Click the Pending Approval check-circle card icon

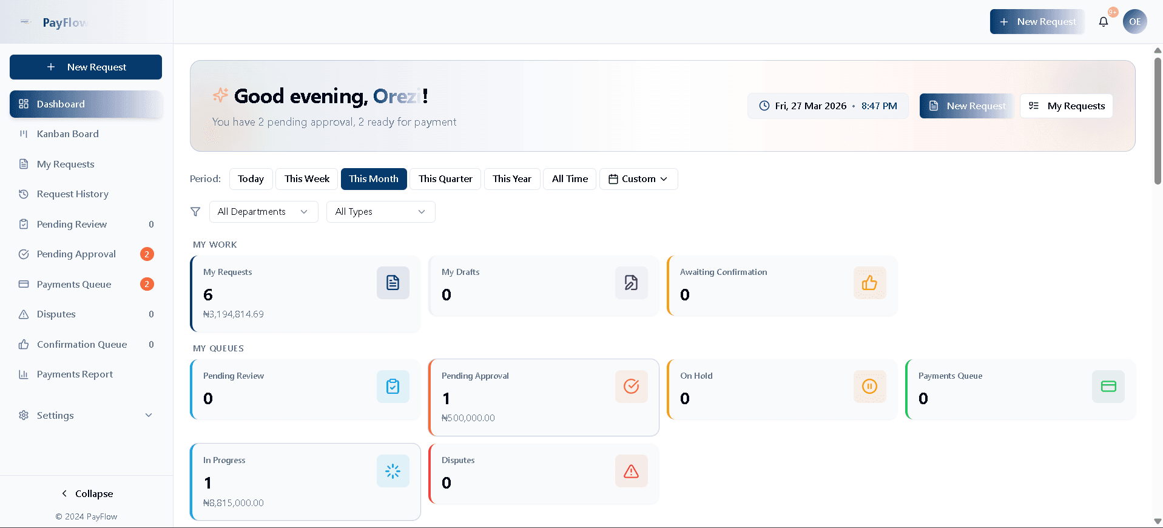tap(632, 387)
